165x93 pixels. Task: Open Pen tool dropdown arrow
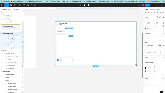(21, 5)
